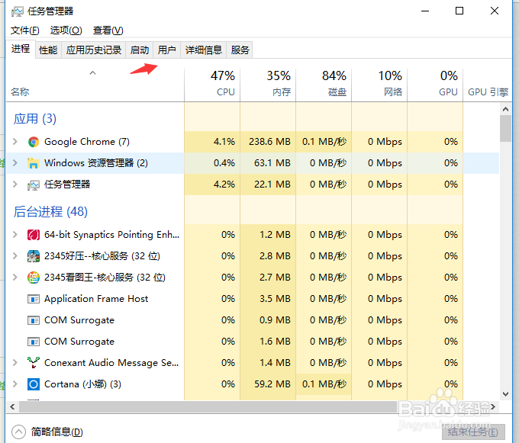Screen dimensions: 519x443
Task: Expand the Windows 资源管理器 (2) group
Action: (x=15, y=163)
